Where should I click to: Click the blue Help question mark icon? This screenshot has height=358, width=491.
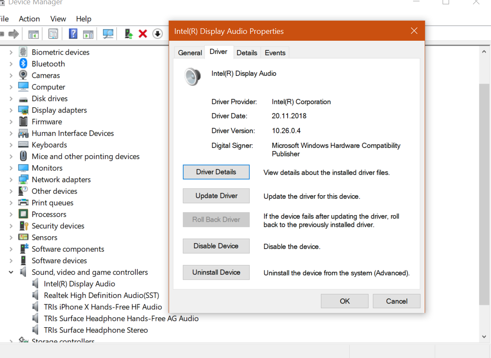point(73,33)
